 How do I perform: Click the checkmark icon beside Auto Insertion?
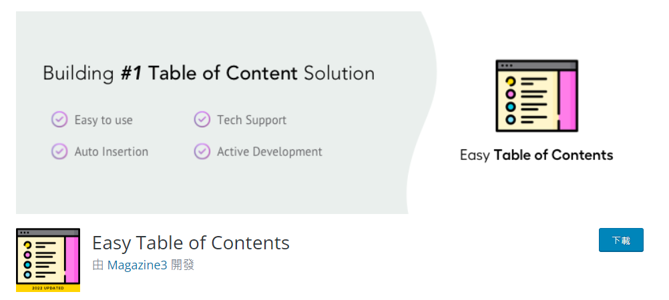[59, 151]
